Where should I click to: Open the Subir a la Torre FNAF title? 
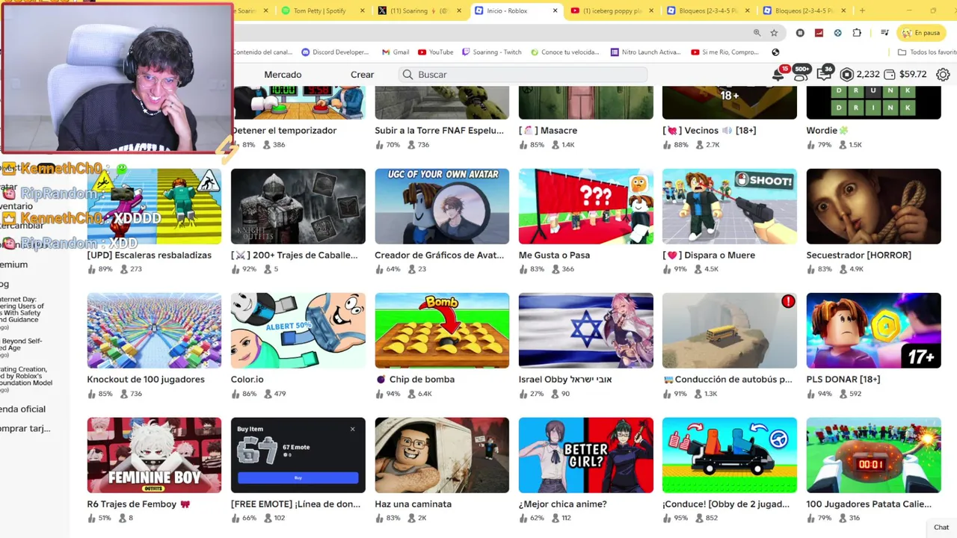[440, 131]
